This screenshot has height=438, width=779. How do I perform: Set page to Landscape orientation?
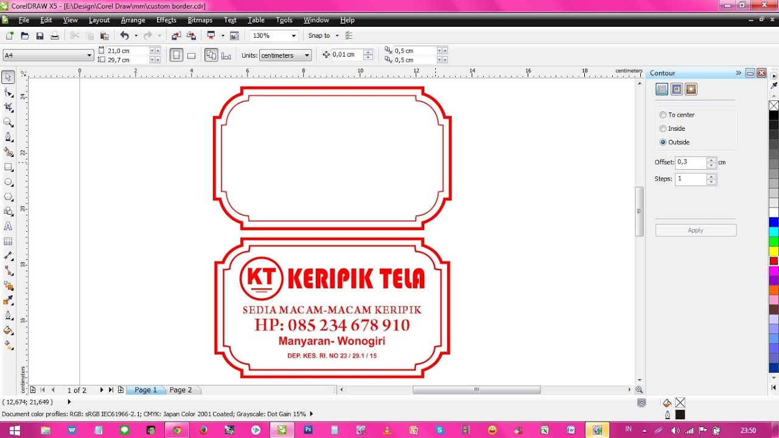coord(191,55)
